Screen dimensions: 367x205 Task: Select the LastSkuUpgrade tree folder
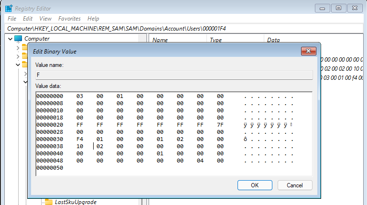coord(76,202)
